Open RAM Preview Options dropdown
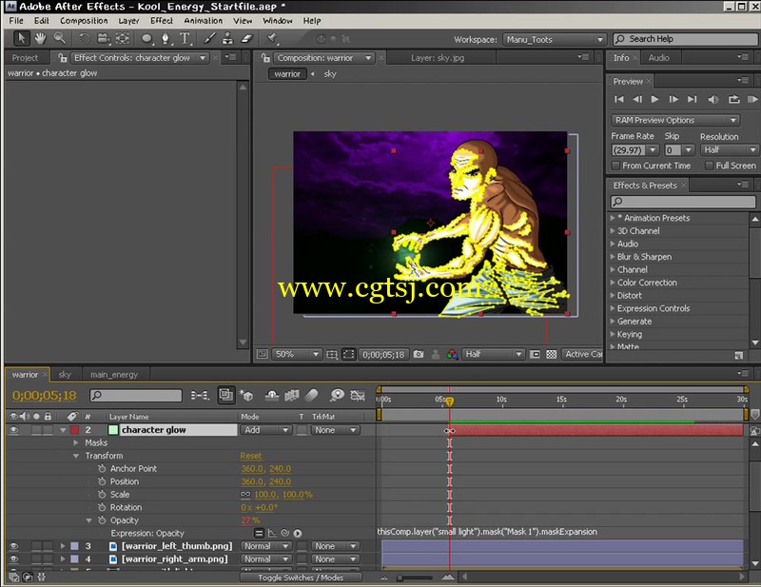The height and width of the screenshot is (587, 761). click(674, 121)
